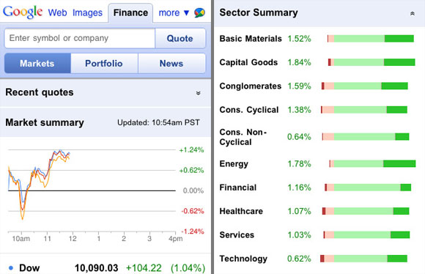Image resolution: width=425 pixels, height=274 pixels.
Task: Open the News tab
Action: (x=171, y=64)
